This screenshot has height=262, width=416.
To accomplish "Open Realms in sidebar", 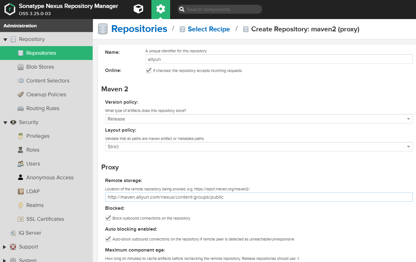I will (x=35, y=205).
